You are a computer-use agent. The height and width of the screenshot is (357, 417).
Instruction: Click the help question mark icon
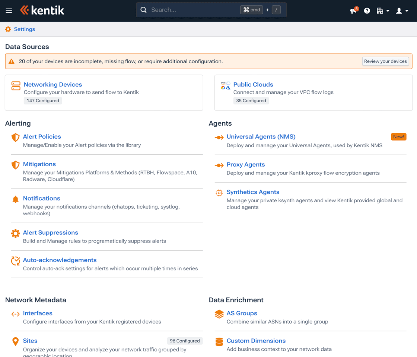367,10
